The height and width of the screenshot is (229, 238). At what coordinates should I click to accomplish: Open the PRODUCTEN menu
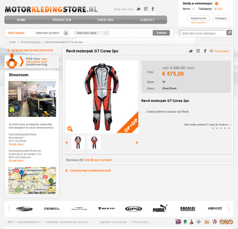point(61,20)
